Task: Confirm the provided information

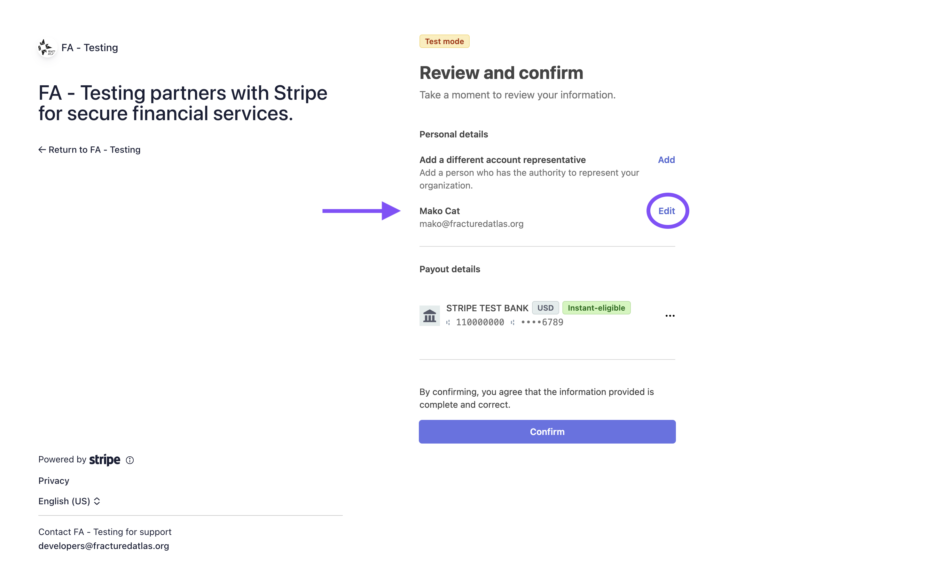Action: (547, 432)
